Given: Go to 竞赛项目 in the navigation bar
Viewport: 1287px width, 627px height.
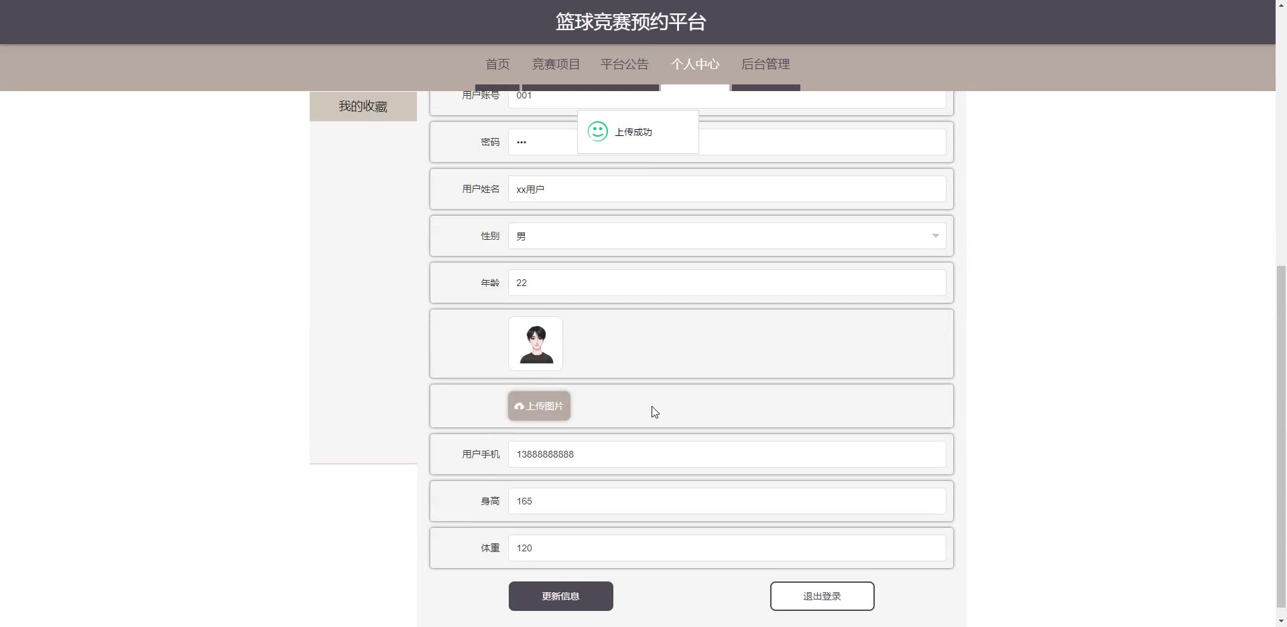Looking at the screenshot, I should (556, 64).
